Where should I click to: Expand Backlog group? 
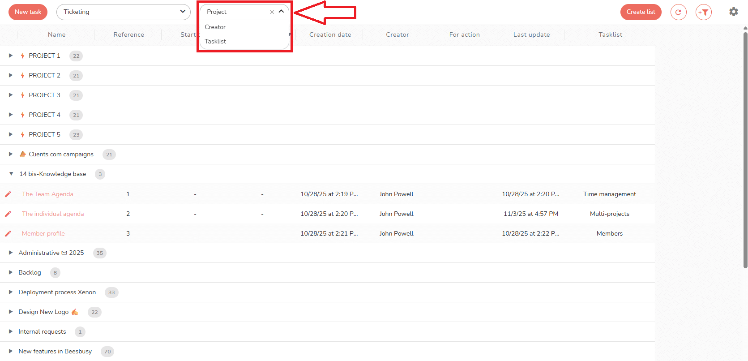[11, 272]
